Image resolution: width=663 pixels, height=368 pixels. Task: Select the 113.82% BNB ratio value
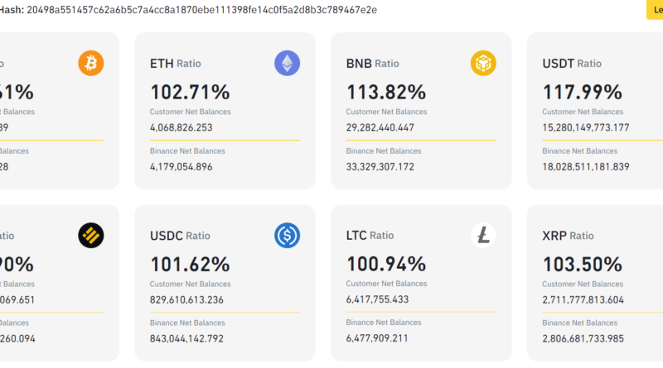coord(385,92)
